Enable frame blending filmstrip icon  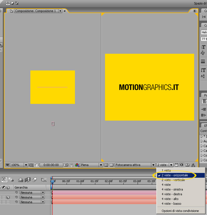tap(27, 180)
